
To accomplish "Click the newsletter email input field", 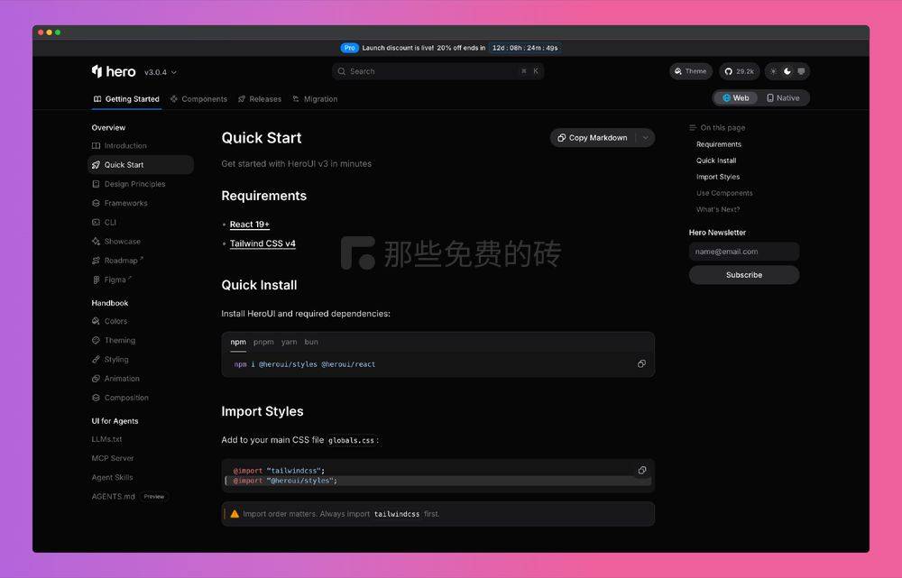I will 744,252.
